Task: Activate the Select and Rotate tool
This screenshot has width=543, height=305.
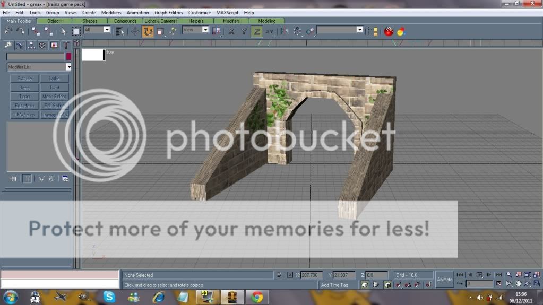Action: point(148,31)
